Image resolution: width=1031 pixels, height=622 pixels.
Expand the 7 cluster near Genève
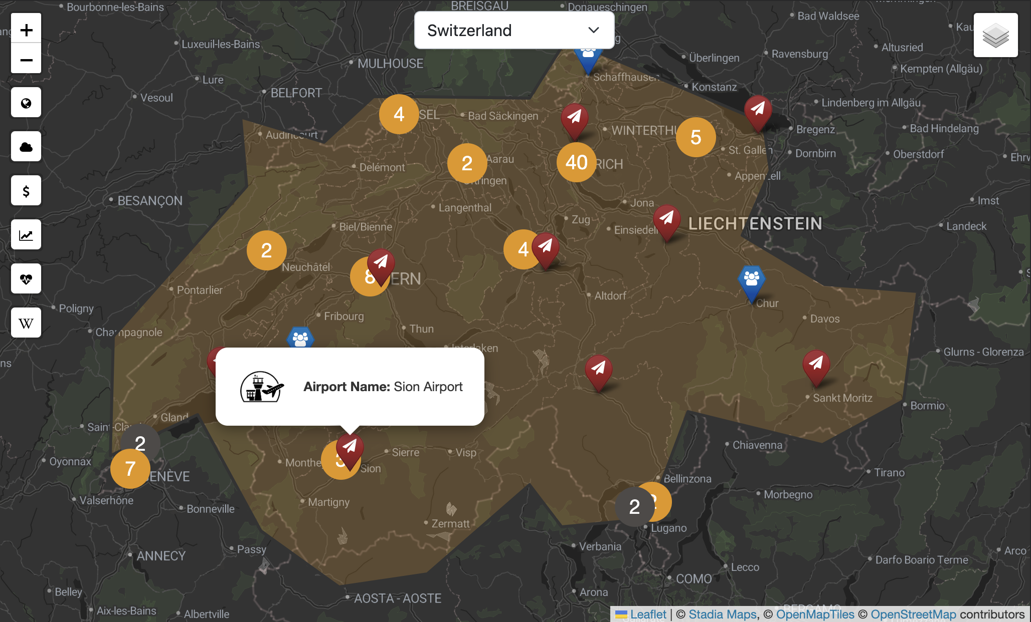130,469
